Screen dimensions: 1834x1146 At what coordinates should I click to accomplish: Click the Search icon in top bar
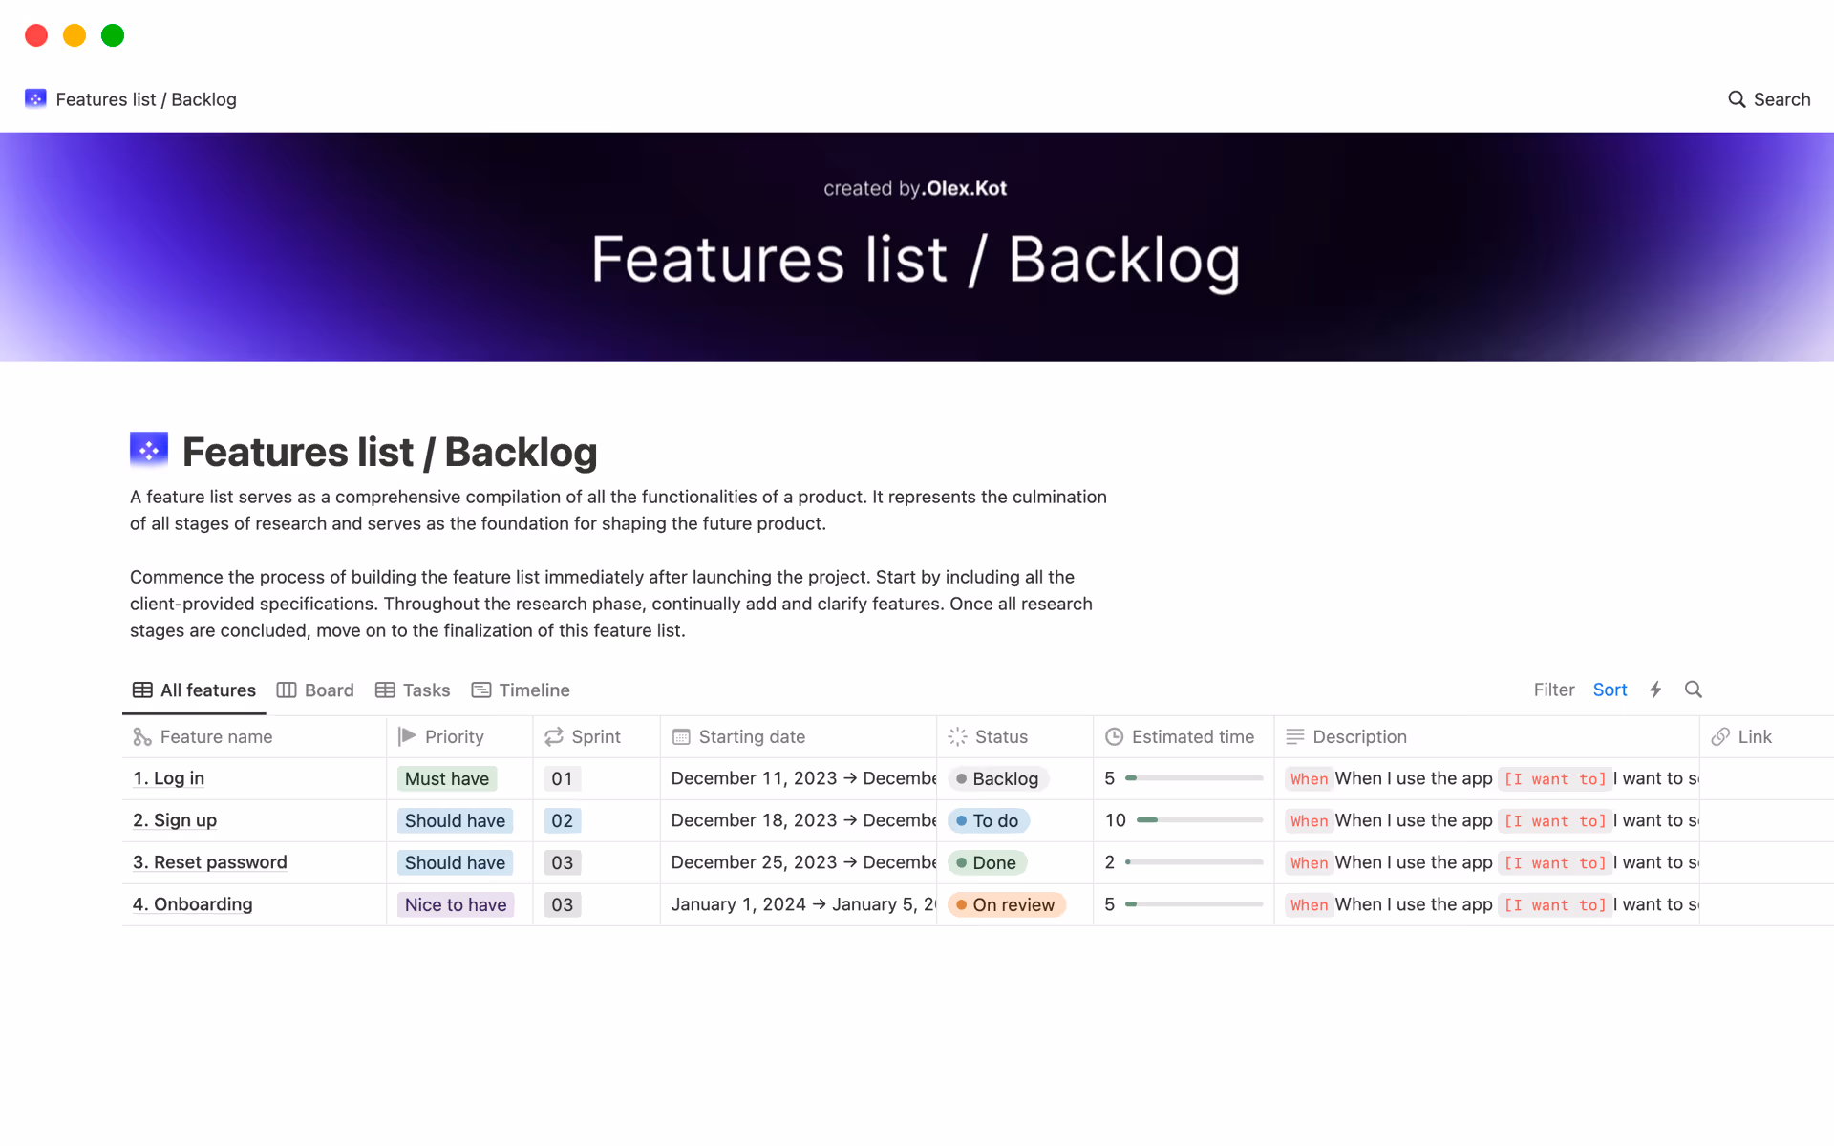(1737, 99)
